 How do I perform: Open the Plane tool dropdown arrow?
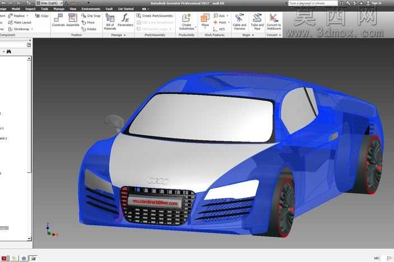click(x=205, y=28)
